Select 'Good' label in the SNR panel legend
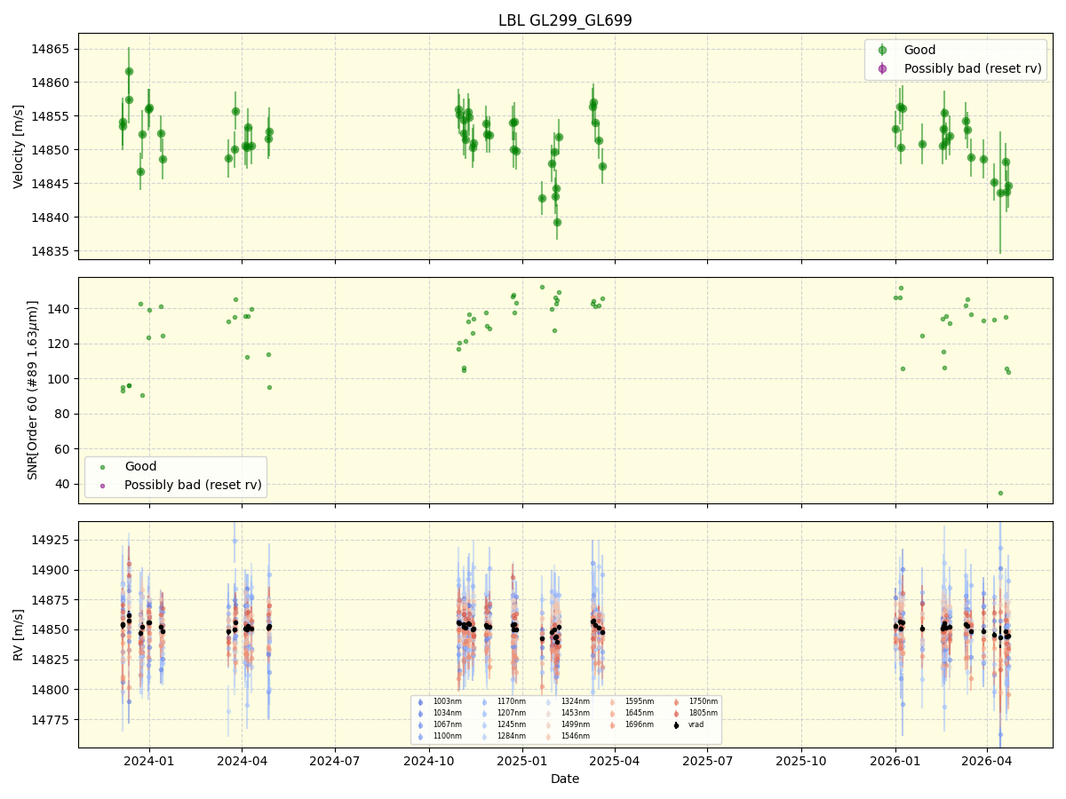Viewport: 1066px width, 799px height. point(140,466)
